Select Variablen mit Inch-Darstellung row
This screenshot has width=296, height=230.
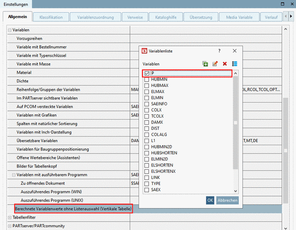(x=144, y=132)
